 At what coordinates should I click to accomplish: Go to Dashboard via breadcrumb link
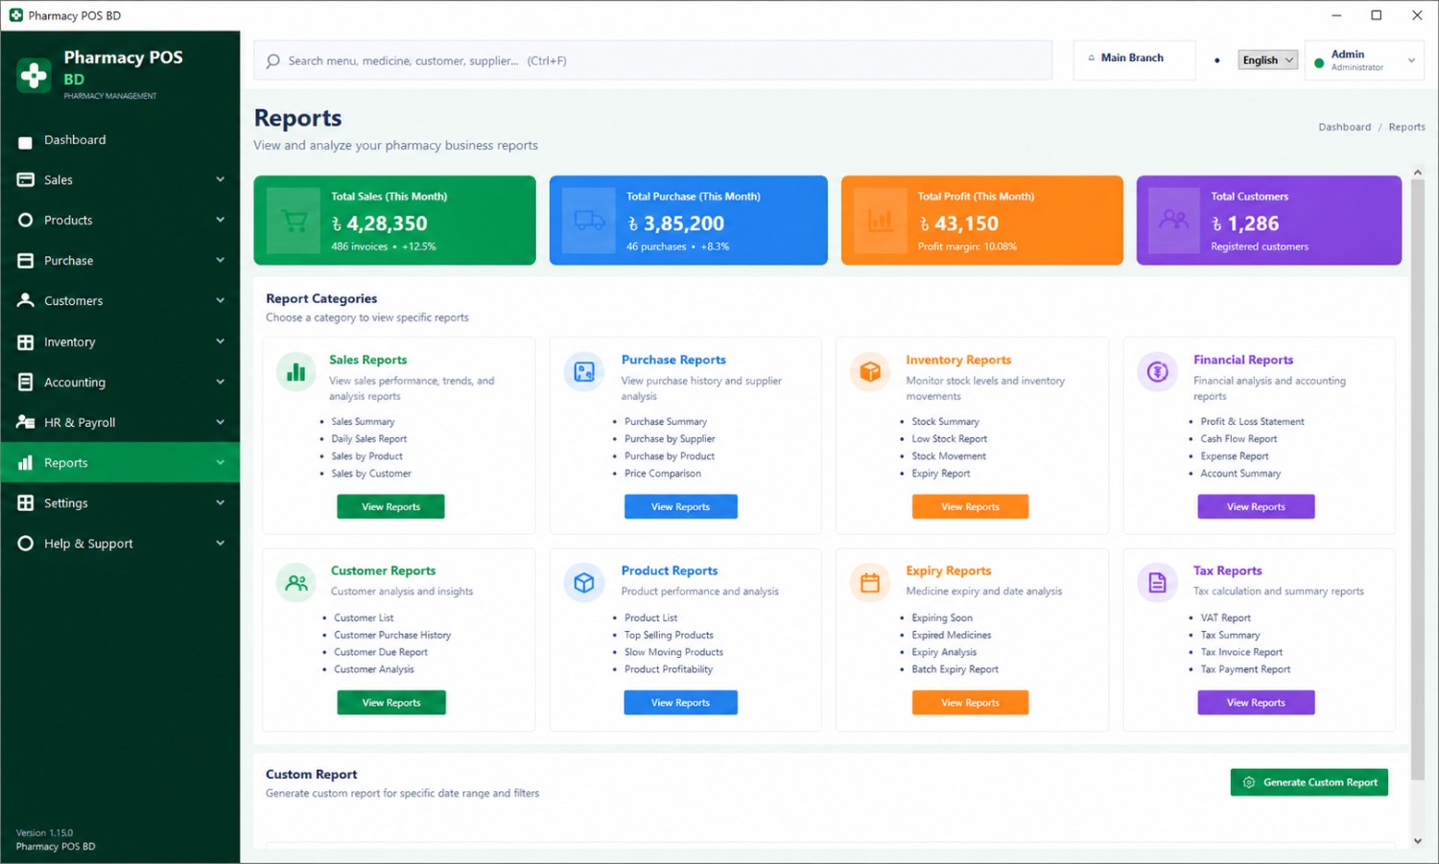pos(1345,127)
